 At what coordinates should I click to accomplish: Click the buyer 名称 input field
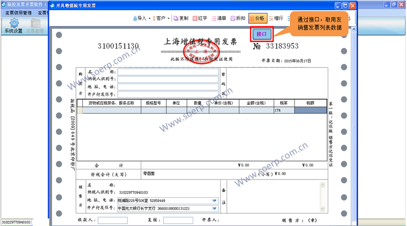coord(168,72)
